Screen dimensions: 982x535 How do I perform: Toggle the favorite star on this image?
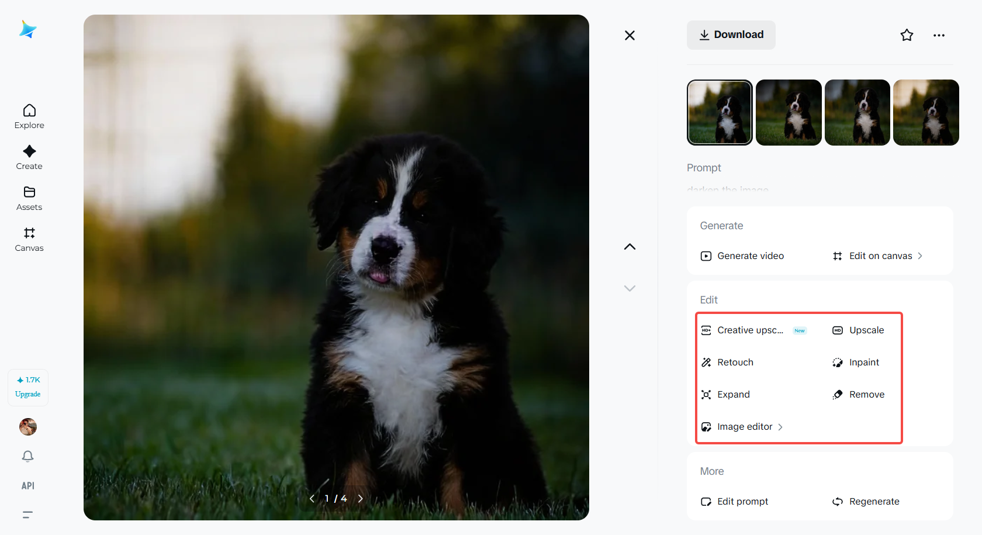tap(907, 35)
